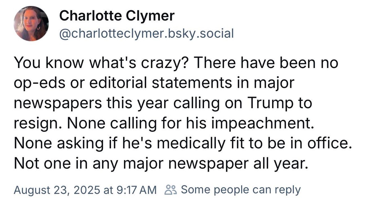Open the Charlotte Clymer display name

click(x=117, y=16)
